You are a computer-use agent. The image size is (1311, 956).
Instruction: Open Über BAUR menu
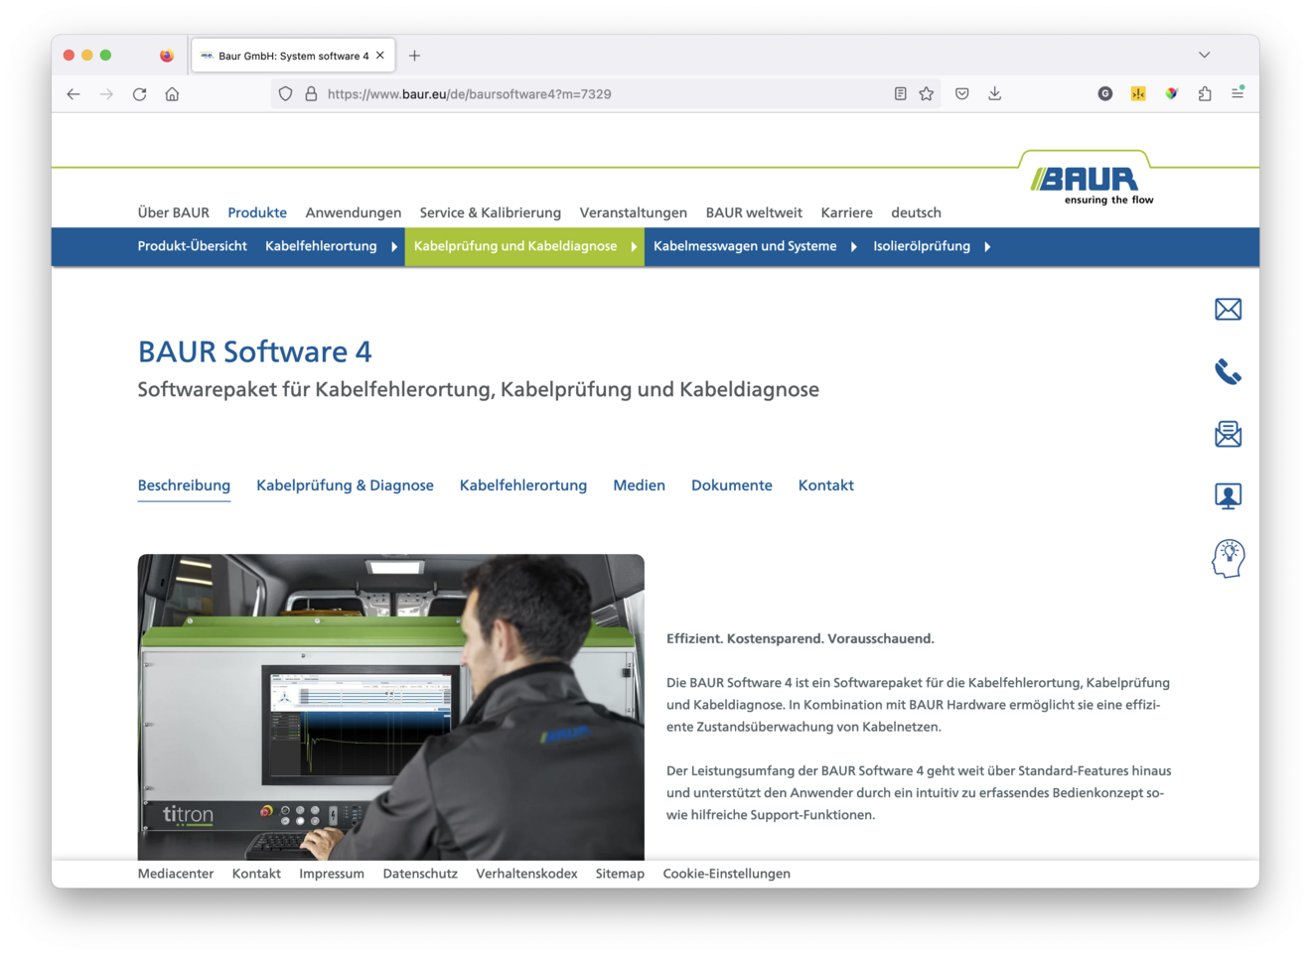point(174,212)
